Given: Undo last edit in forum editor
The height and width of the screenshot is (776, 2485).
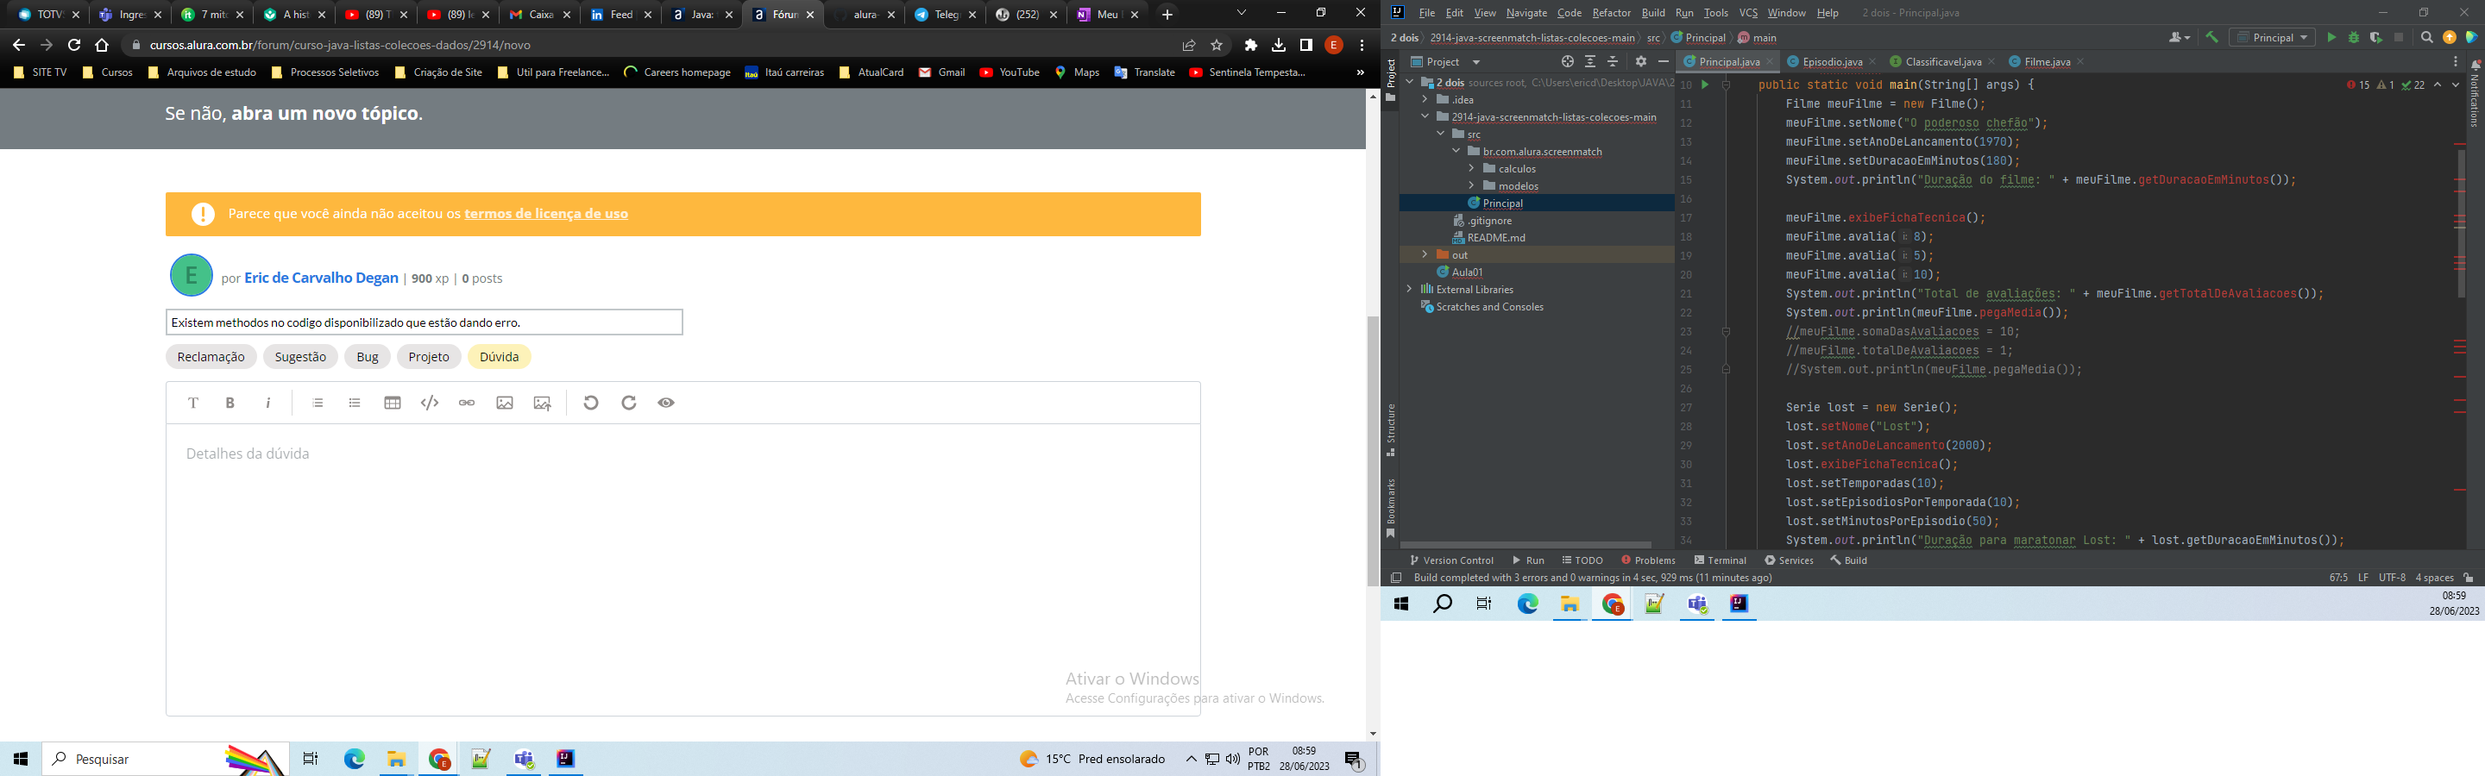Looking at the screenshot, I should 591,403.
